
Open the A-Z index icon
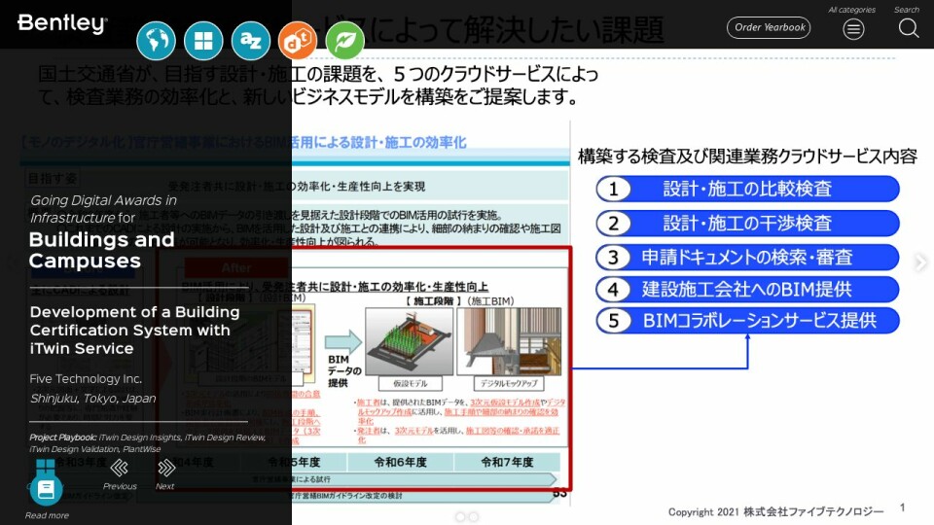[251, 41]
